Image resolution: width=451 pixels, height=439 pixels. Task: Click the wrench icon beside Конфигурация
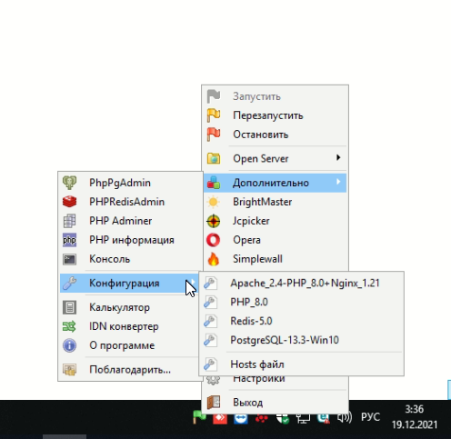[x=69, y=284]
